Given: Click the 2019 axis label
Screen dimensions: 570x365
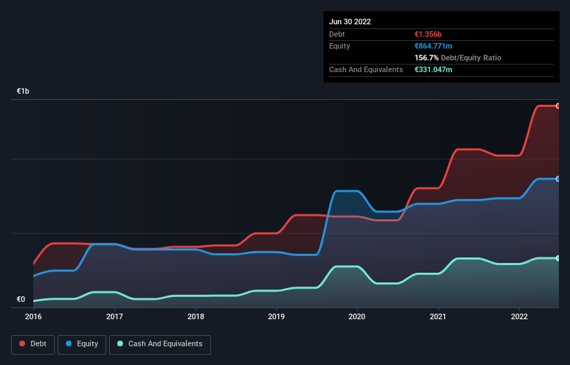Looking at the screenshot, I should [x=276, y=316].
